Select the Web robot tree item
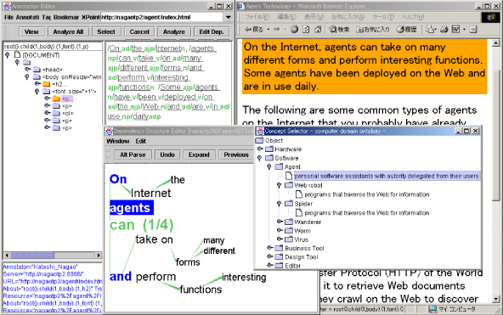The height and width of the screenshot is (315, 503). coord(308,185)
